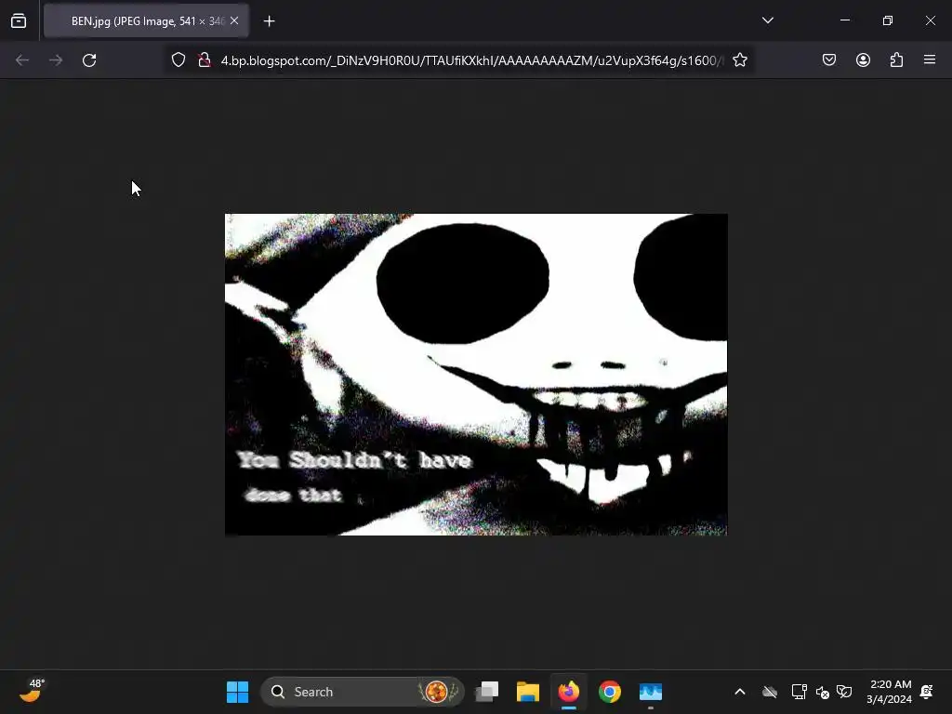Open the blue wave app on taskbar
Screen dimensions: 952x714
[650, 692]
